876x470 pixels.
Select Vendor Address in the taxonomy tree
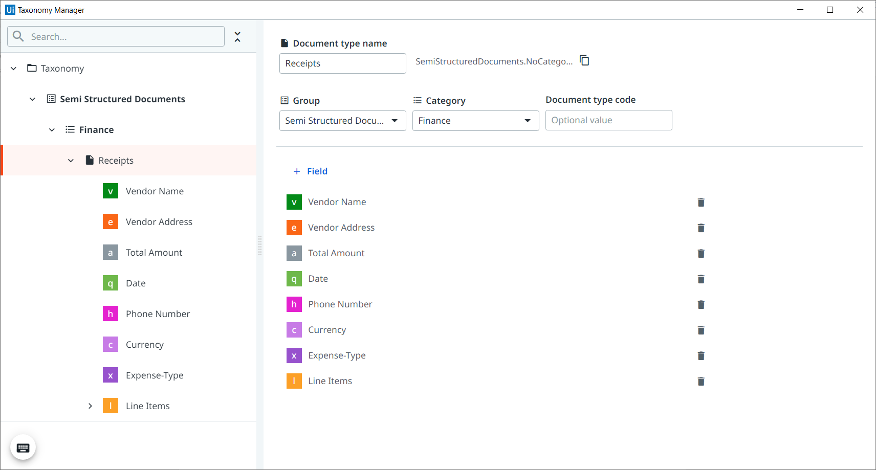tap(159, 222)
